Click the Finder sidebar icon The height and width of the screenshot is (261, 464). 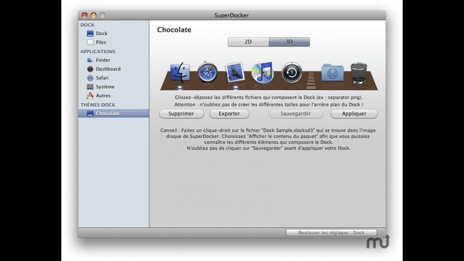pyautogui.click(x=90, y=60)
